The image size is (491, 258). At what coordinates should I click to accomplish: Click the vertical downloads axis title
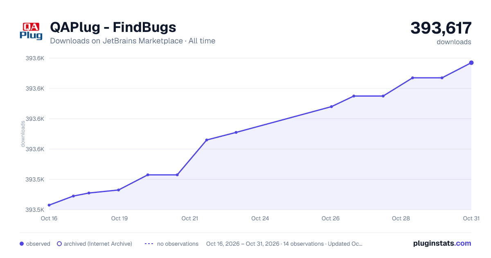[23, 134]
